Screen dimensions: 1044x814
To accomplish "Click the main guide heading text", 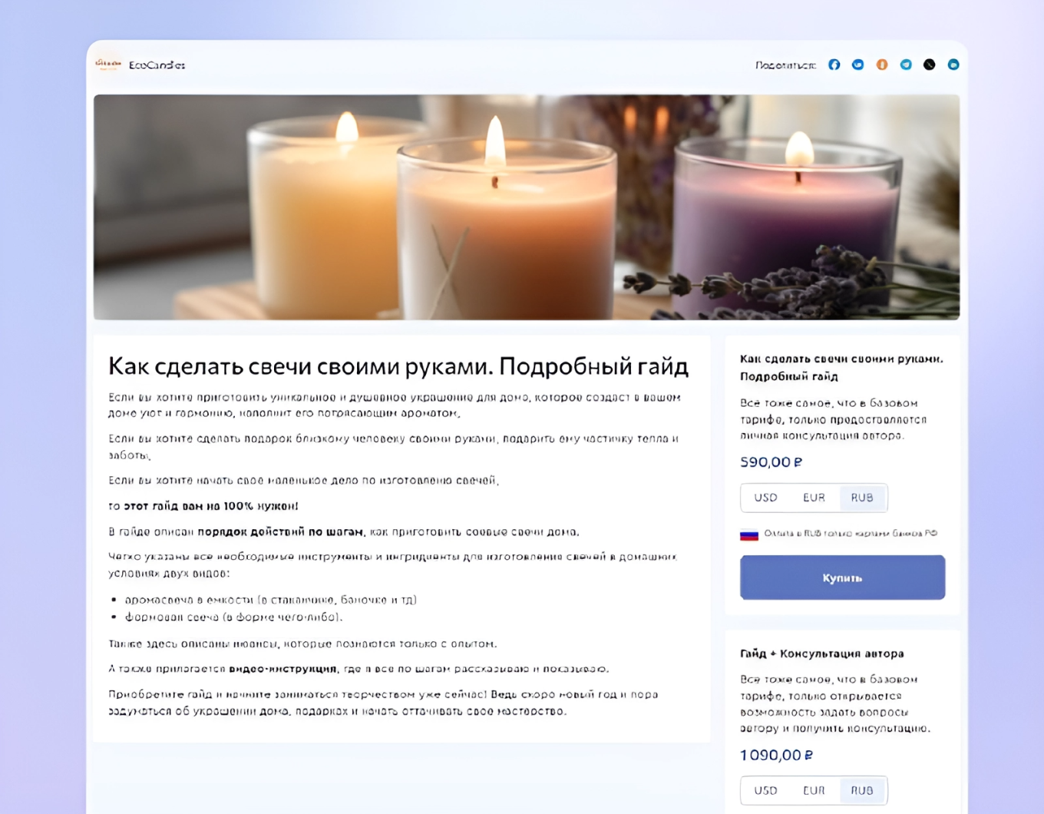I will (x=398, y=366).
